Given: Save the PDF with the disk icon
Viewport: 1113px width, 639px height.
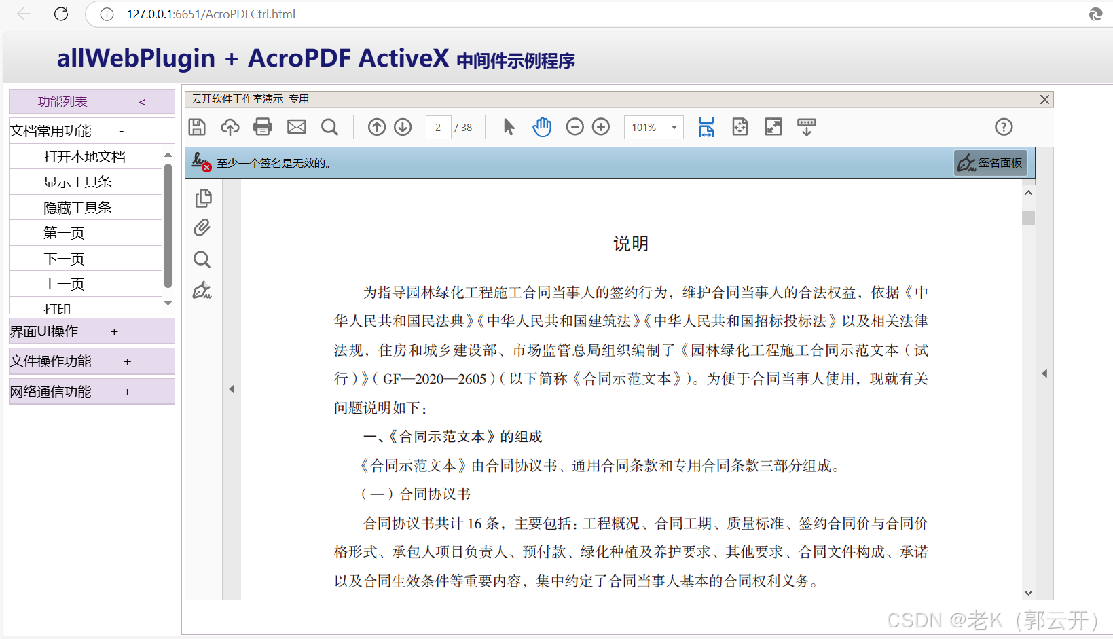Looking at the screenshot, I should tap(197, 127).
